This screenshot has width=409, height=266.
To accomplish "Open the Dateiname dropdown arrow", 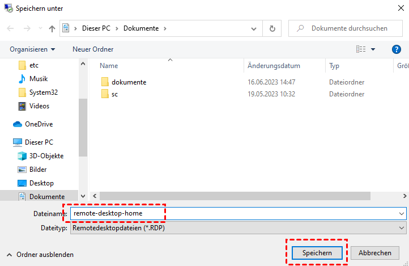I will [401, 214].
